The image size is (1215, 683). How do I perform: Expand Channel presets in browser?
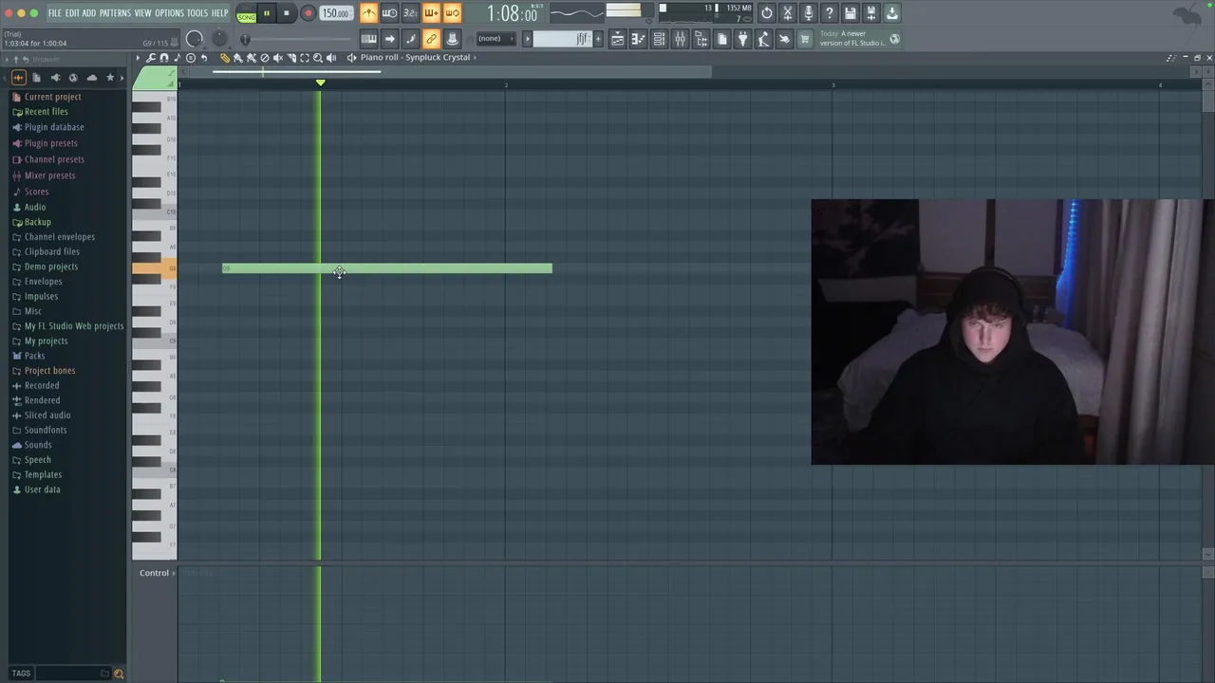pos(54,159)
